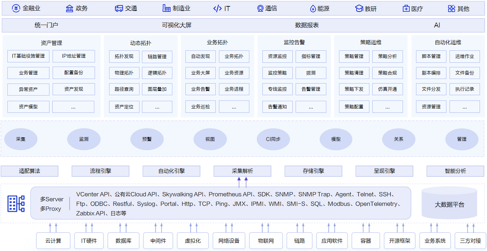Select the 流程引擎 box
The height and width of the screenshot is (251, 487).
[x=100, y=171]
